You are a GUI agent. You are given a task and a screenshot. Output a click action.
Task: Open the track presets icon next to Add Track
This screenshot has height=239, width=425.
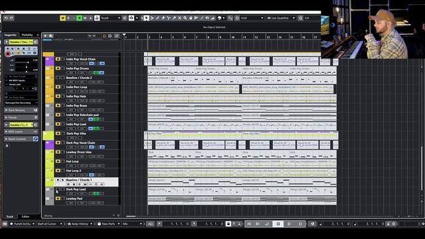(50, 36)
